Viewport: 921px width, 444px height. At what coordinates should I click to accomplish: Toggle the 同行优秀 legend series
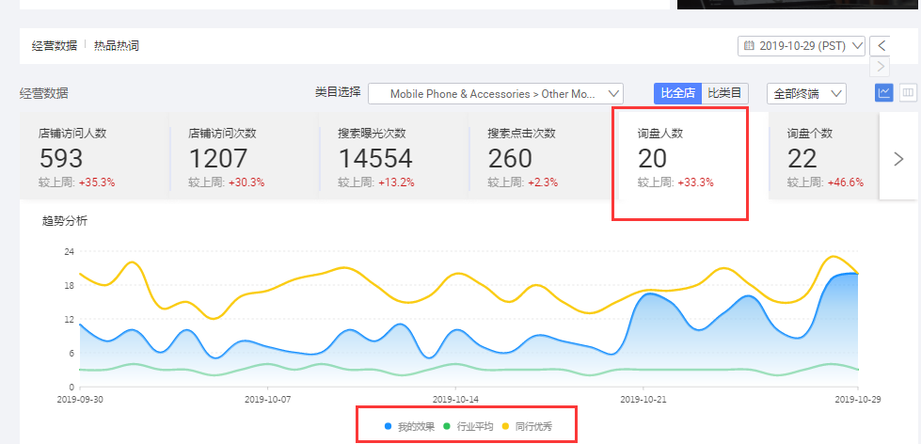pos(527,427)
